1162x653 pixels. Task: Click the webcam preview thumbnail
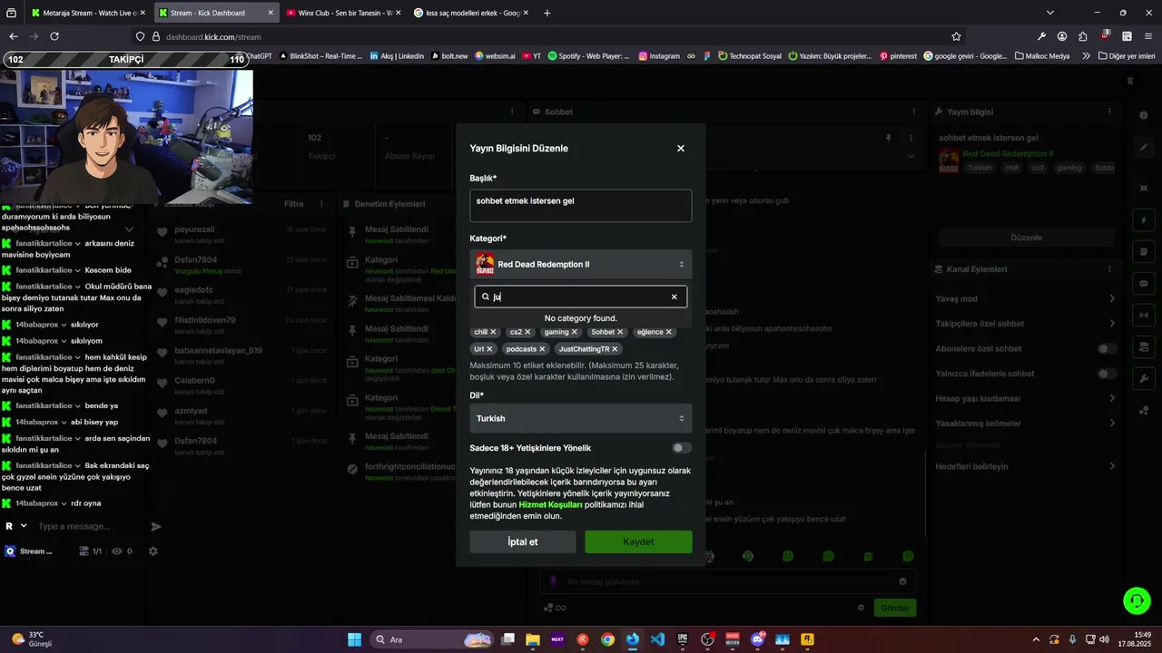[127, 136]
